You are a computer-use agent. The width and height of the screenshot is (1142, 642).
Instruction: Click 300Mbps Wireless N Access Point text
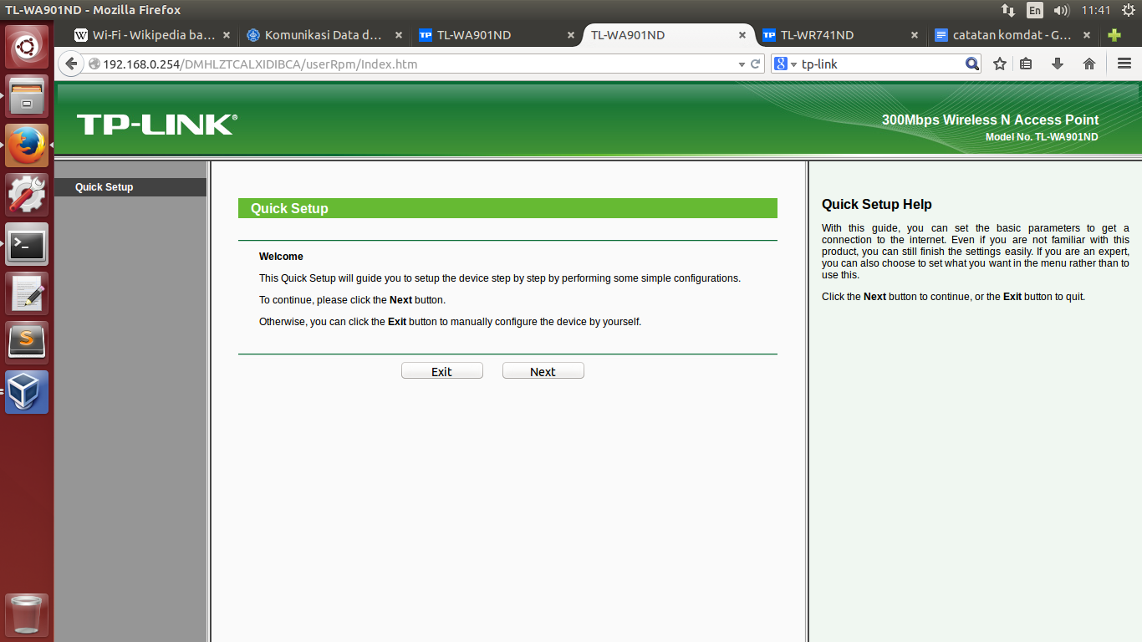click(x=991, y=120)
